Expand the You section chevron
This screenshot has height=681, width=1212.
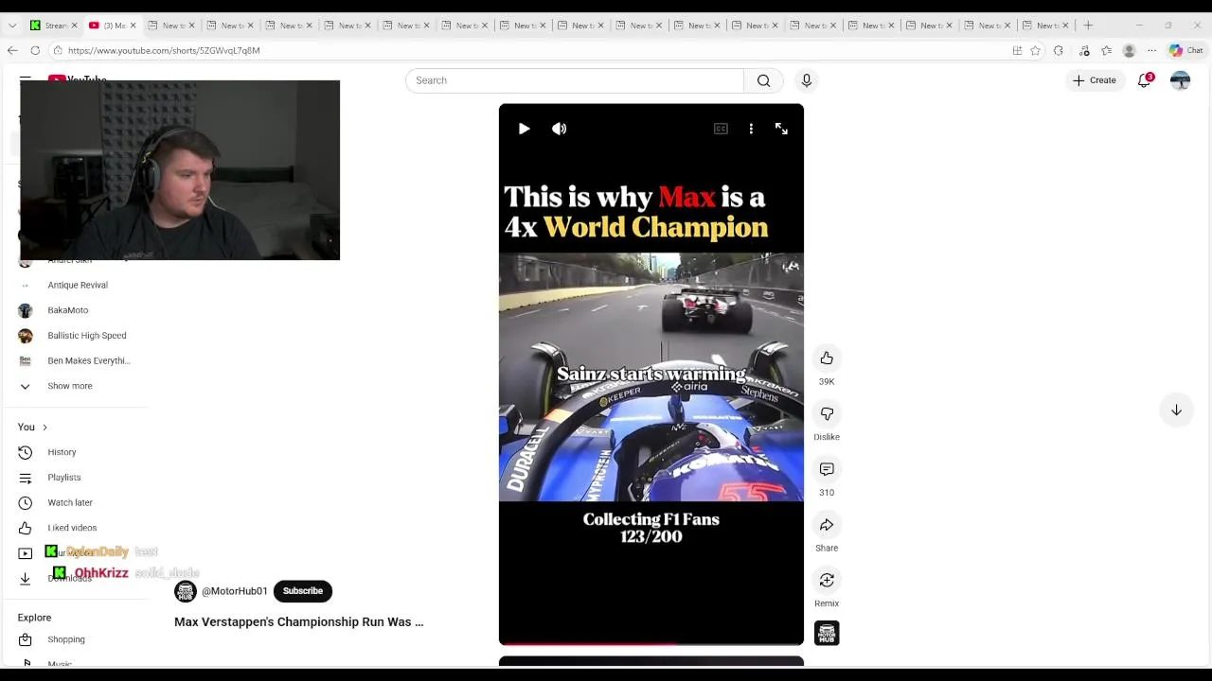(x=45, y=428)
